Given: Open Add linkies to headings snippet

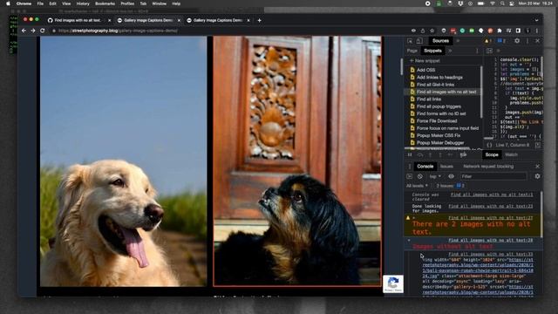Looking at the screenshot, I should click(439, 78).
